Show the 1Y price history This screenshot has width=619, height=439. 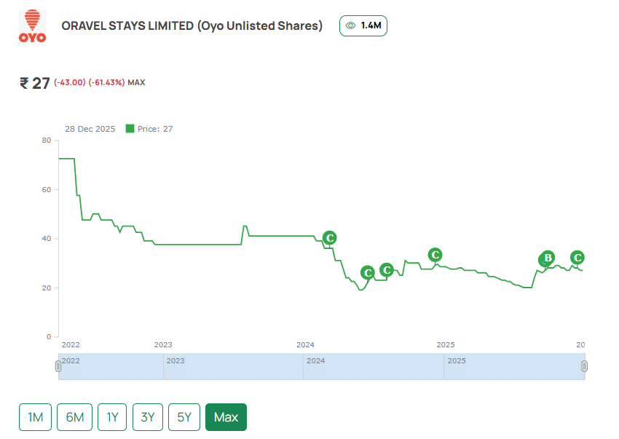point(112,417)
